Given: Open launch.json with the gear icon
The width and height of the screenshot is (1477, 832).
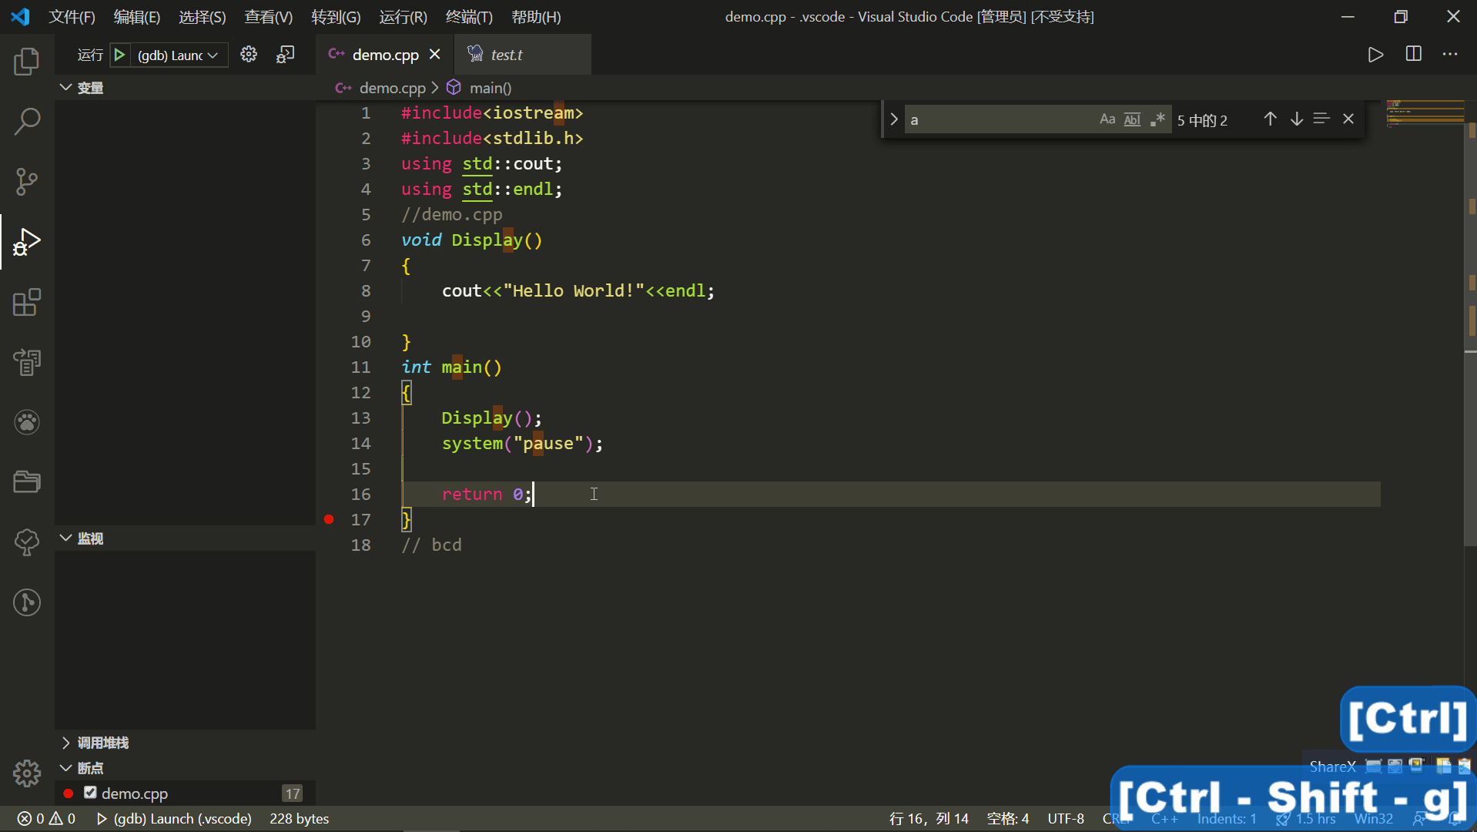Looking at the screenshot, I should pos(249,55).
